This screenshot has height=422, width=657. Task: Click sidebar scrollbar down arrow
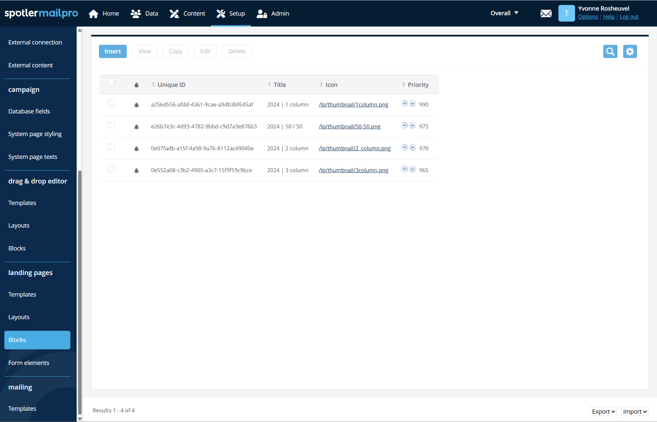click(80, 419)
